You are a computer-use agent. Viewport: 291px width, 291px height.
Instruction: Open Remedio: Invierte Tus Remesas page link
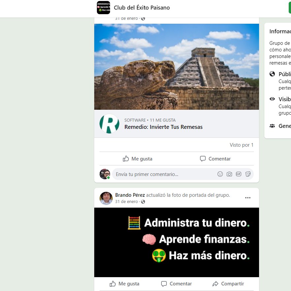(163, 127)
